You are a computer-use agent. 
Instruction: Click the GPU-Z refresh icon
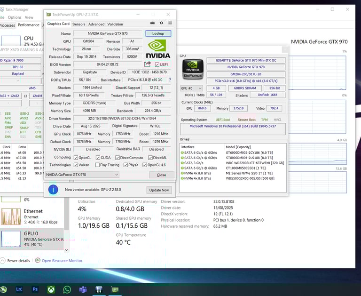(161, 23)
